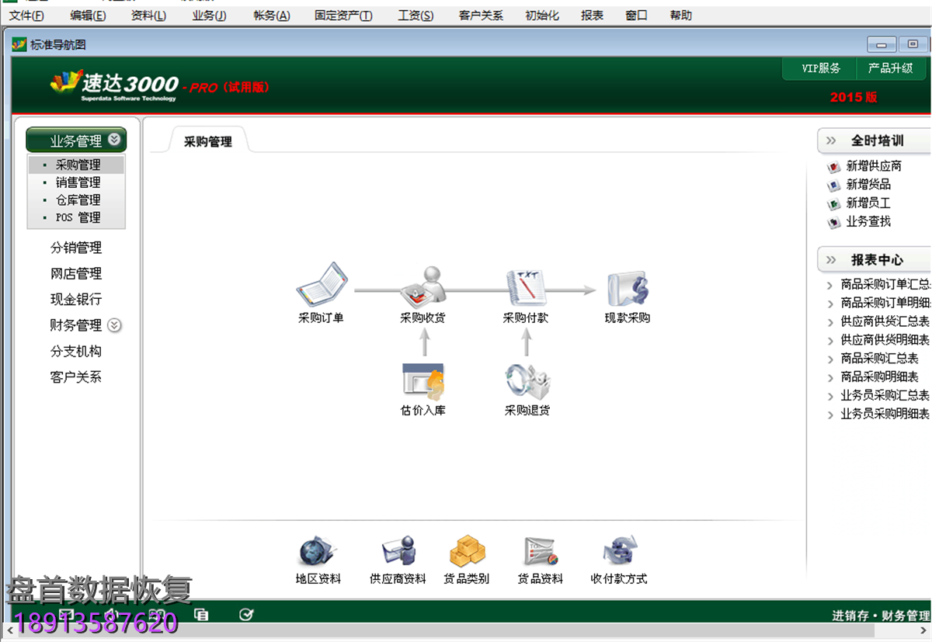The height and width of the screenshot is (642, 932).
Task: Open the 资料 menu
Action: pos(148,15)
